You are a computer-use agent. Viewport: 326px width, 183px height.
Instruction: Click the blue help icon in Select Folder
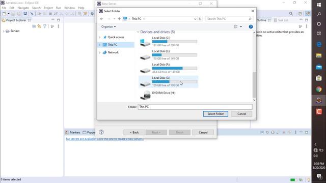(251, 26)
